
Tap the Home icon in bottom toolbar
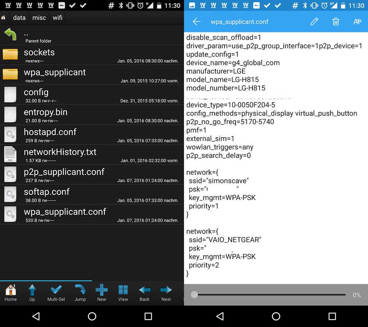coord(11,292)
